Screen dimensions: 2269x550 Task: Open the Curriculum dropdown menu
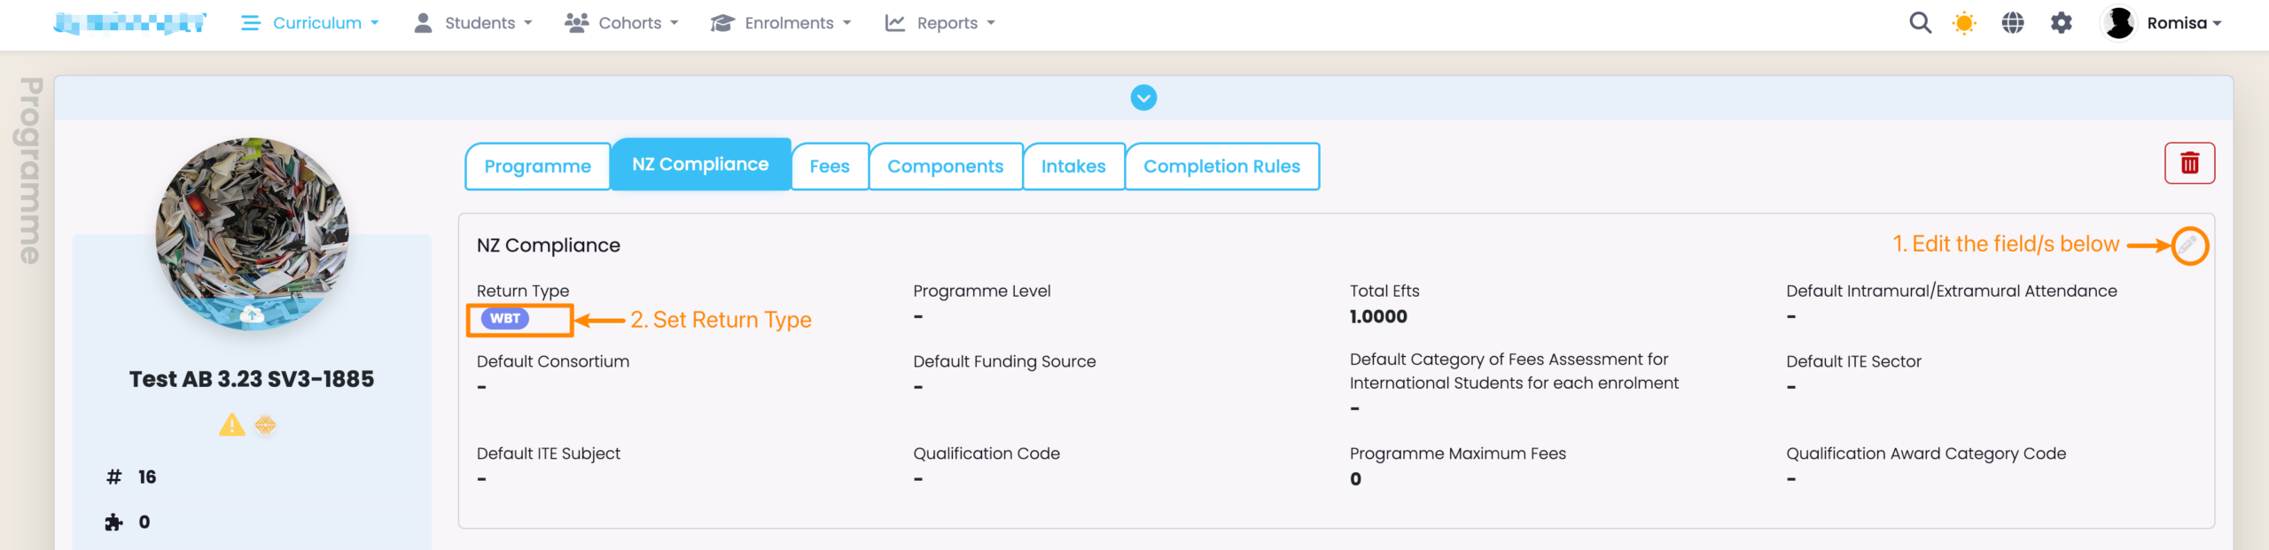(310, 23)
